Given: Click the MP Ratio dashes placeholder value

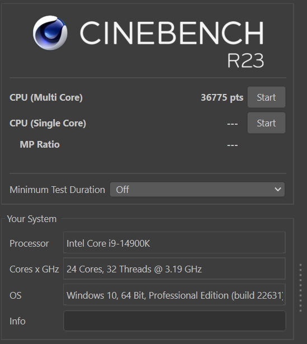Looking at the screenshot, I should click(x=233, y=145).
